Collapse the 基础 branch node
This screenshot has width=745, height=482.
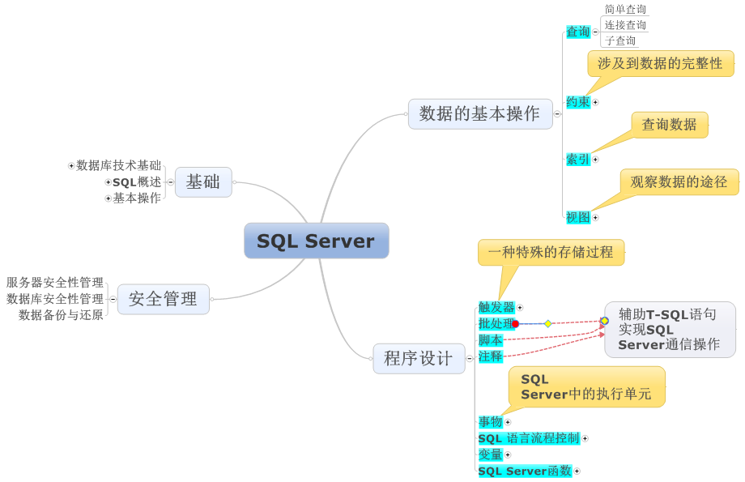point(169,182)
